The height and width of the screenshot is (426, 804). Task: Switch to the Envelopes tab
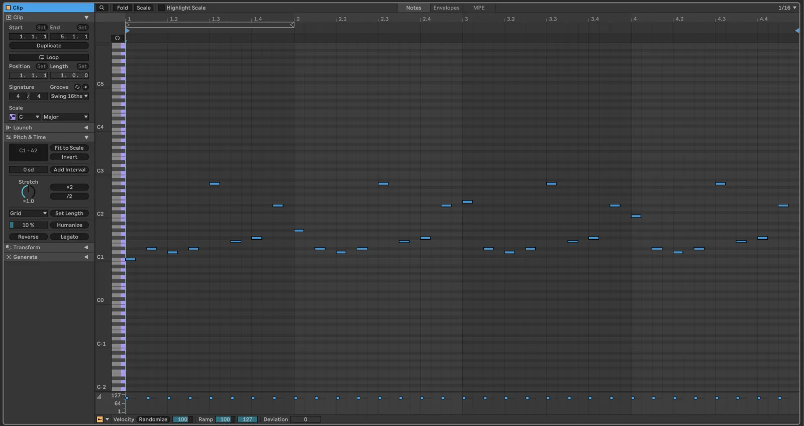coord(446,8)
